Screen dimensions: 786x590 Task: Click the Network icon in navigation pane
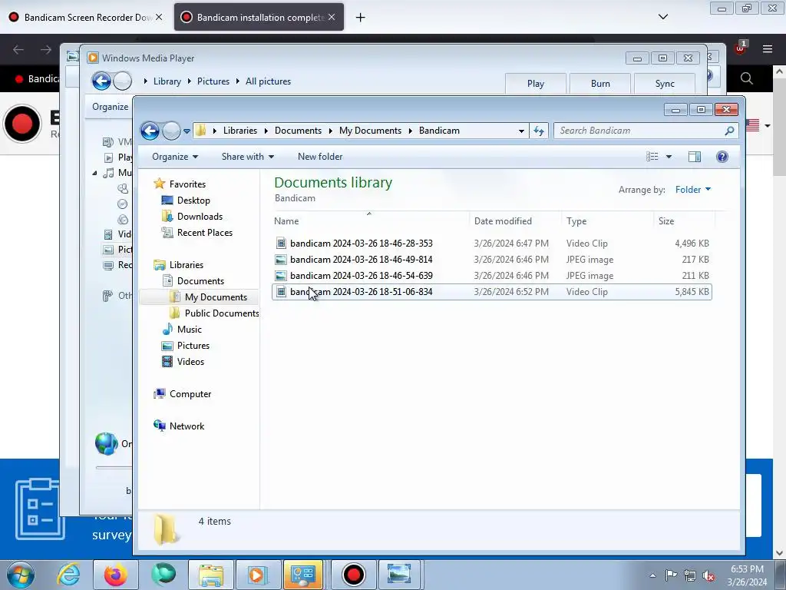pos(160,426)
